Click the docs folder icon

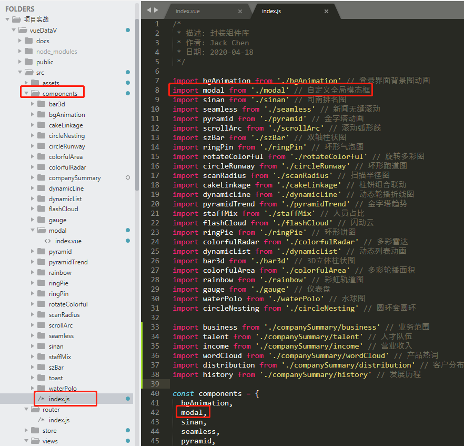[29, 41]
